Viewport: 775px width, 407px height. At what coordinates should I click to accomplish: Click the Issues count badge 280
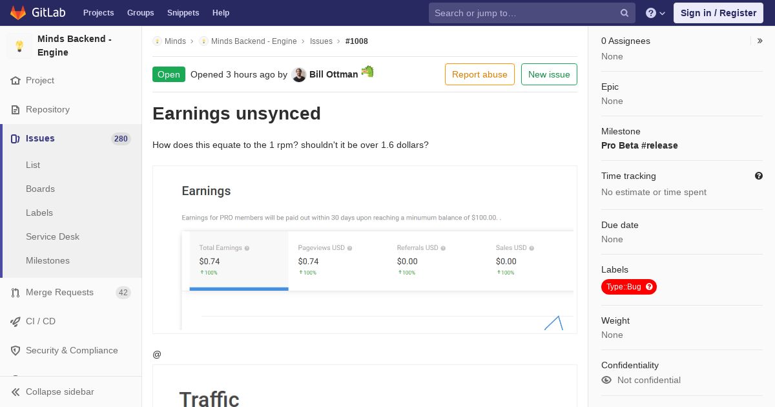click(x=121, y=139)
